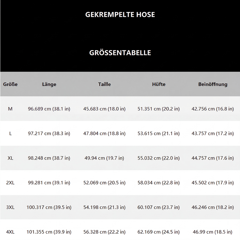
Task: Click the size 3XL row label
Action: click(10, 207)
